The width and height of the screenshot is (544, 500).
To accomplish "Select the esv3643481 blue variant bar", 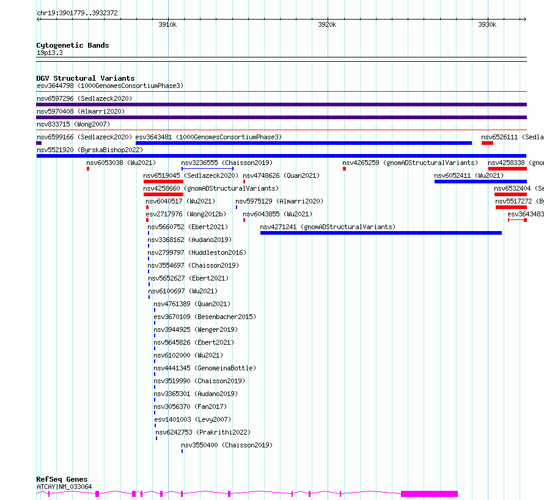I will (304, 143).
